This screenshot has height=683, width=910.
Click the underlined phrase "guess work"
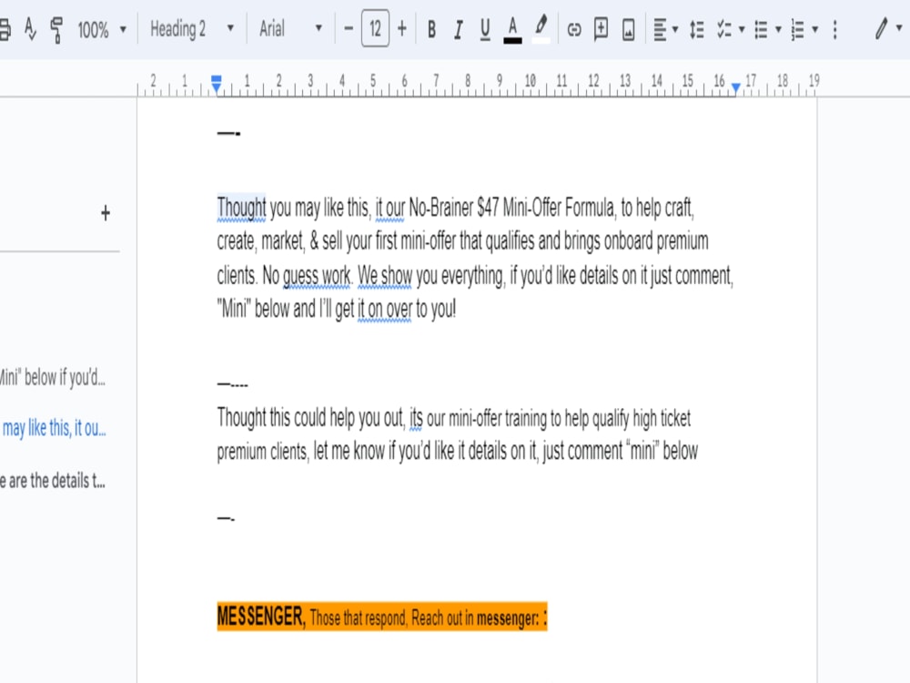click(317, 275)
